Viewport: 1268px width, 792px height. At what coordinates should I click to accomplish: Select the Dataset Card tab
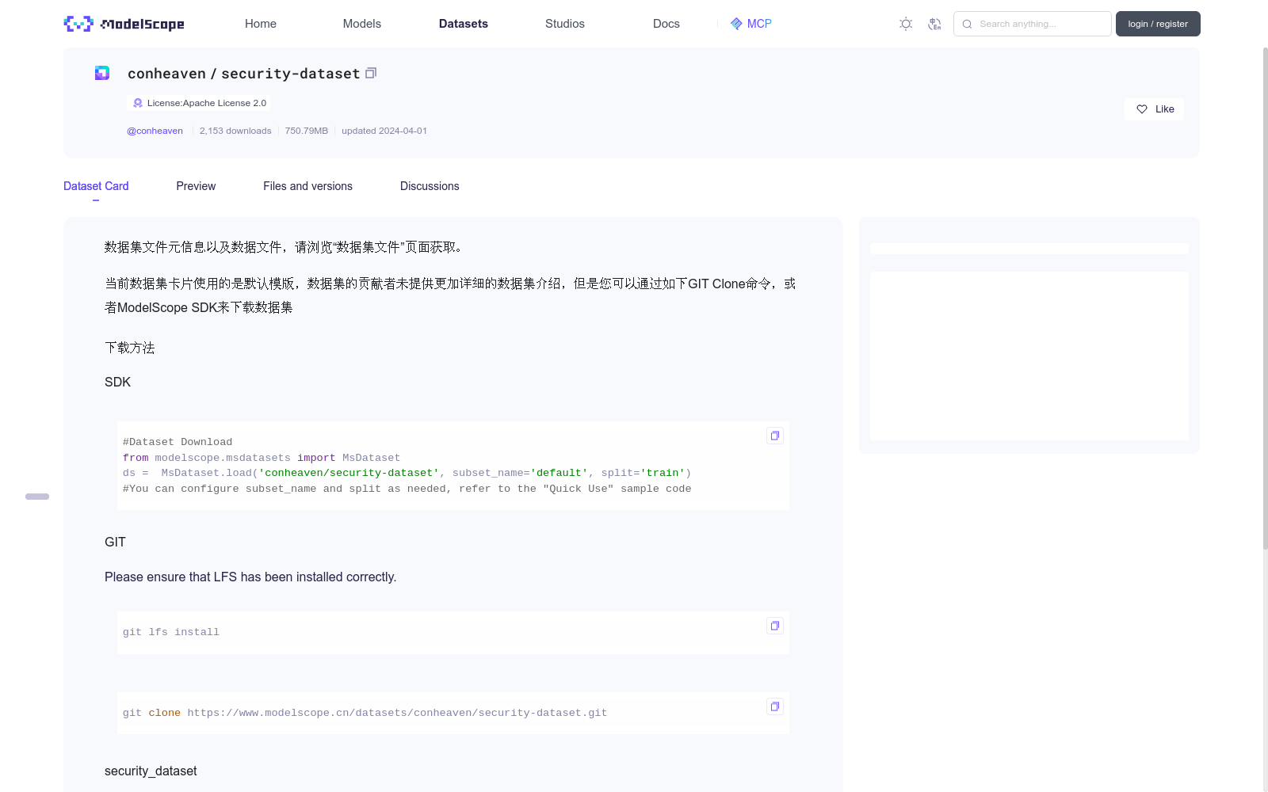[96, 186]
